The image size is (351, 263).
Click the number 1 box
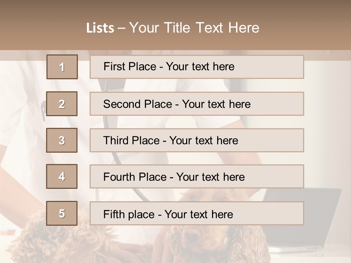coord(62,67)
